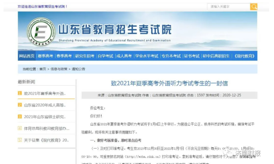Image resolution: width=274 pixels, height=164 pixels.
Task: Open news item 关于征集《现代教育》20..
Action: 46,140
